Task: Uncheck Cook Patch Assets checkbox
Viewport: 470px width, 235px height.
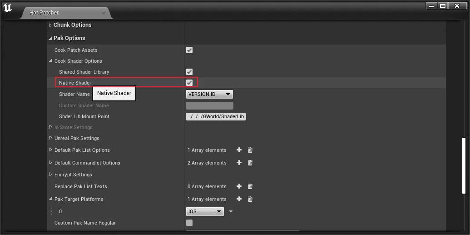Action: [x=189, y=50]
